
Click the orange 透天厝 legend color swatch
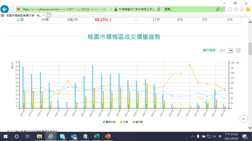point(134,122)
